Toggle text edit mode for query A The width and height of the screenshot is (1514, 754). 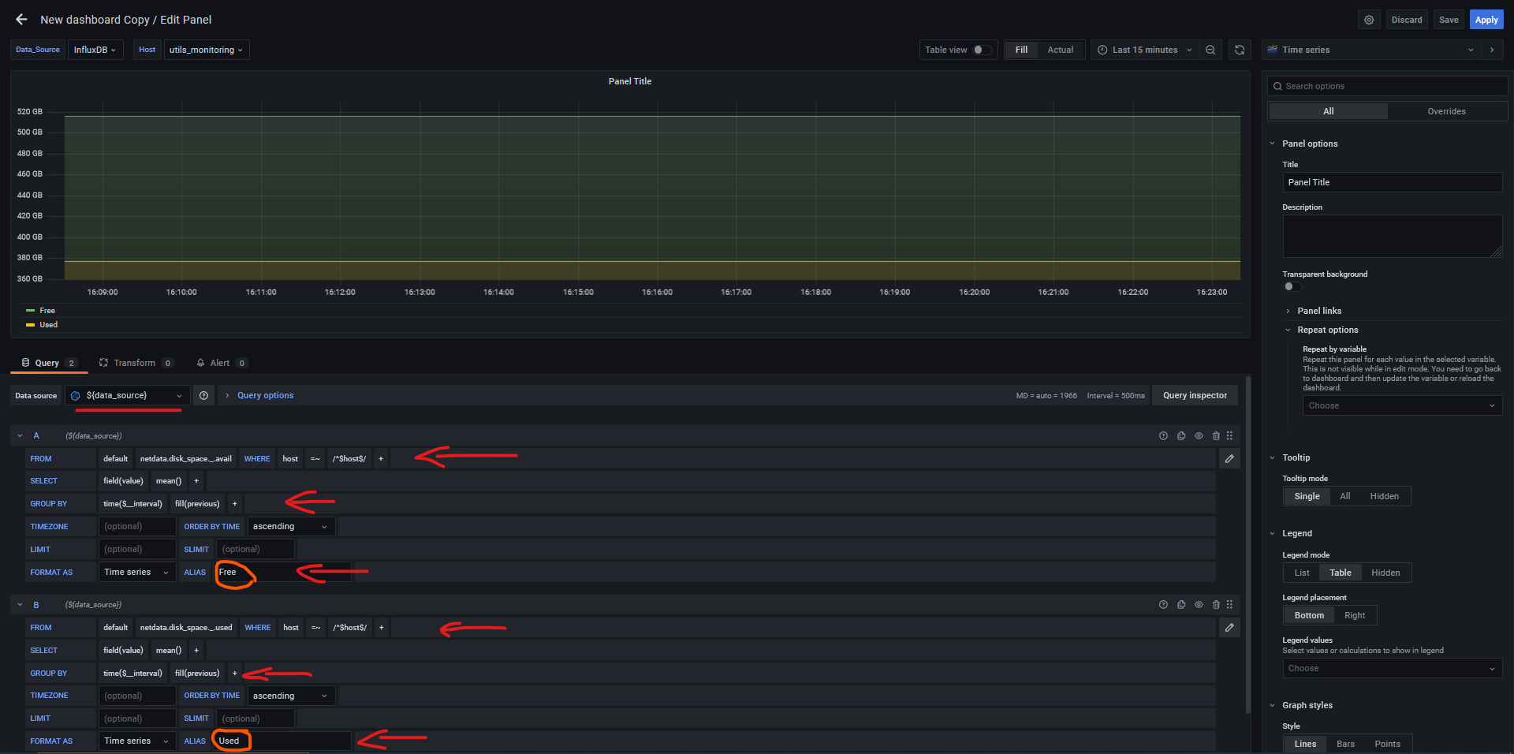(1229, 459)
